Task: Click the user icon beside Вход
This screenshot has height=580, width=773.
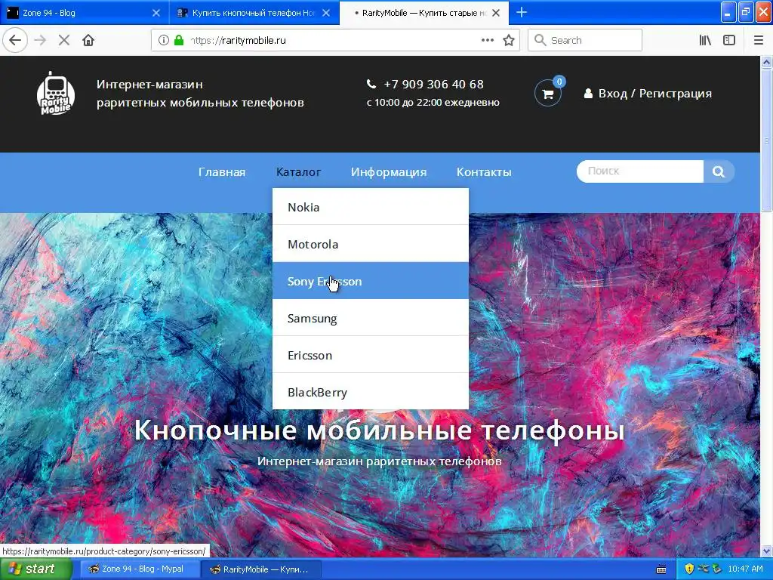Action: 588,94
